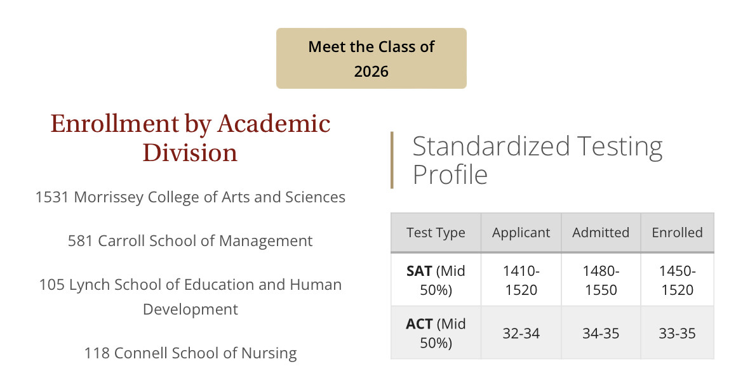
Task: Click the Admitted column header
Action: tap(601, 233)
